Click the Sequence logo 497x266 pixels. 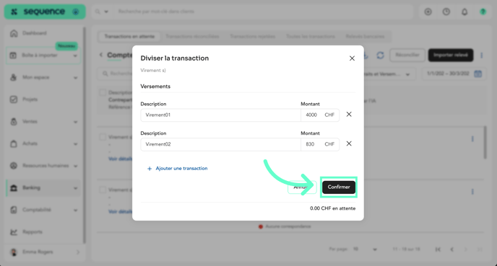44,12
